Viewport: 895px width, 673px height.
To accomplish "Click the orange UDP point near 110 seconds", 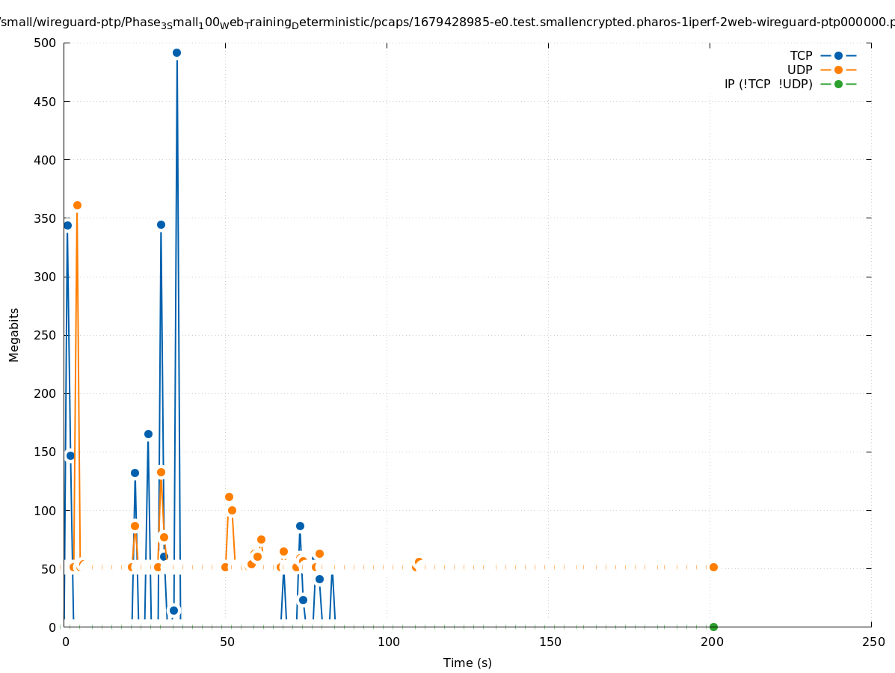I will click(419, 562).
